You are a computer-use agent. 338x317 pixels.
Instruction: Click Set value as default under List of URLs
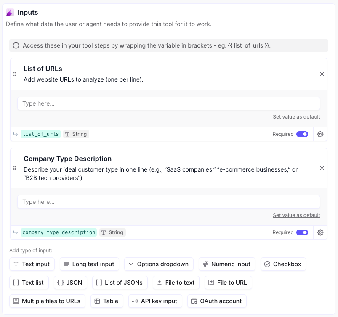(296, 117)
